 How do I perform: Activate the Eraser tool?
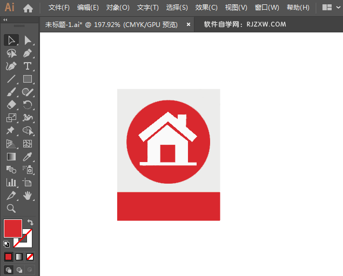11,105
